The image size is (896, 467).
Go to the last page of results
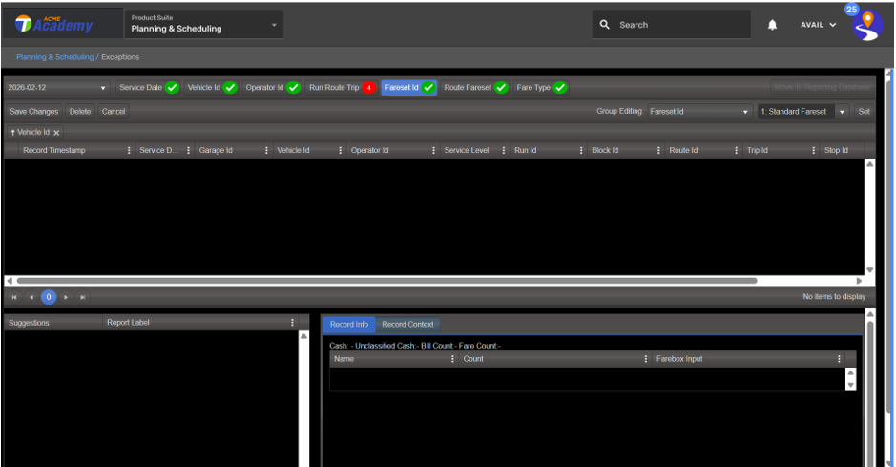[x=83, y=297]
